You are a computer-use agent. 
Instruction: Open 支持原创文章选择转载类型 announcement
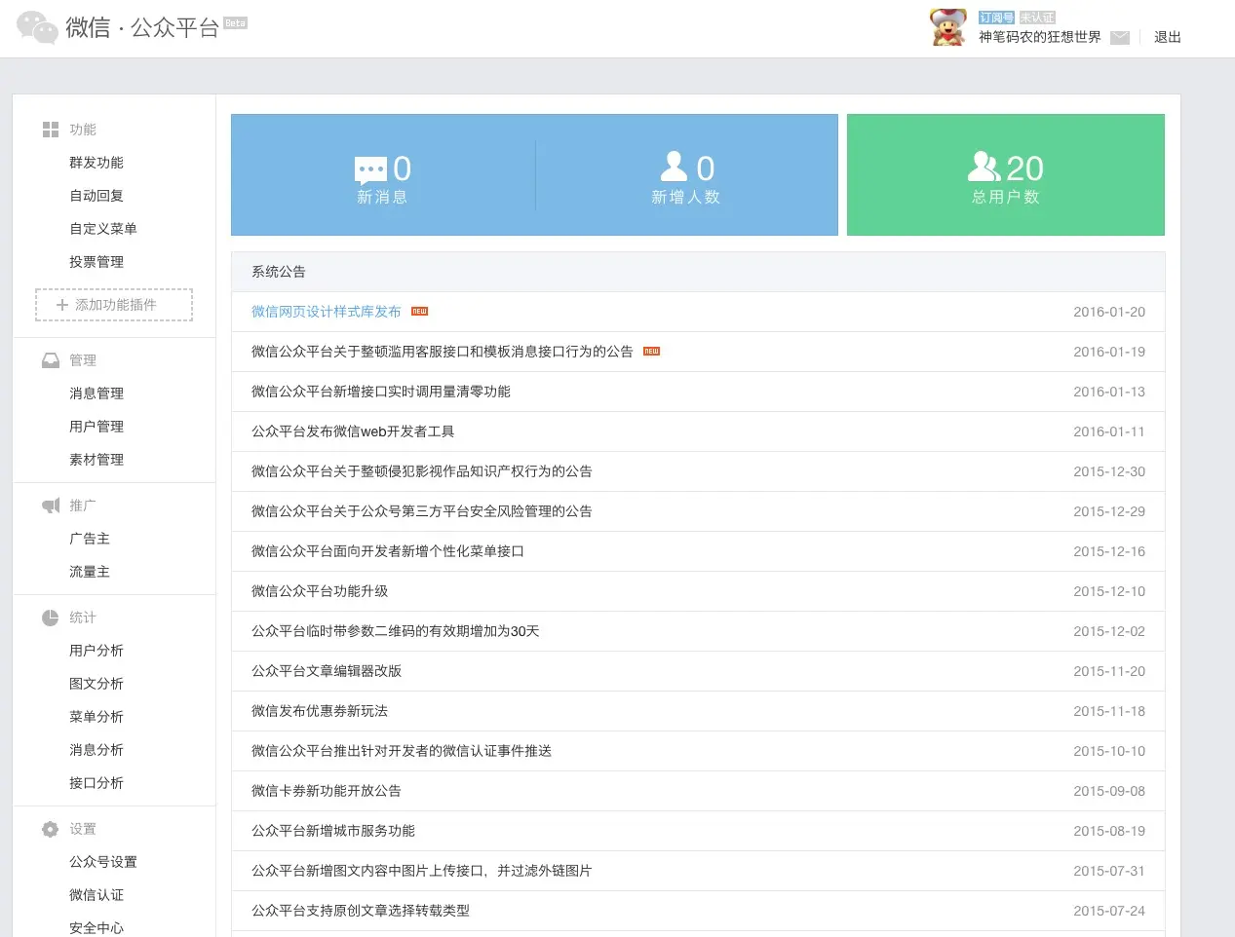(x=361, y=911)
